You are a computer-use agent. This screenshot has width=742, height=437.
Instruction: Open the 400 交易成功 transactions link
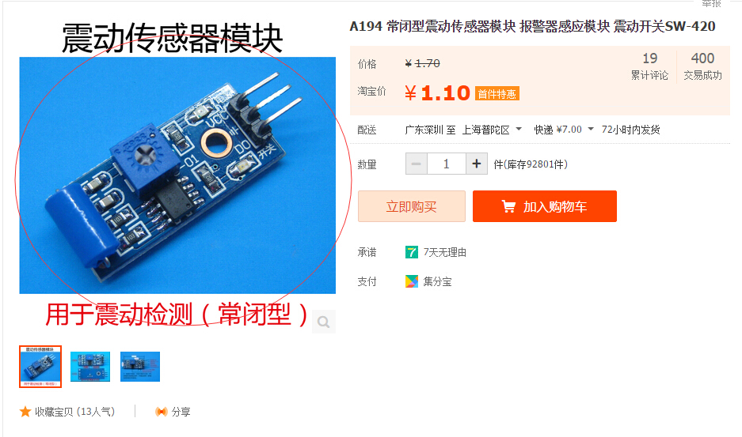click(x=702, y=66)
